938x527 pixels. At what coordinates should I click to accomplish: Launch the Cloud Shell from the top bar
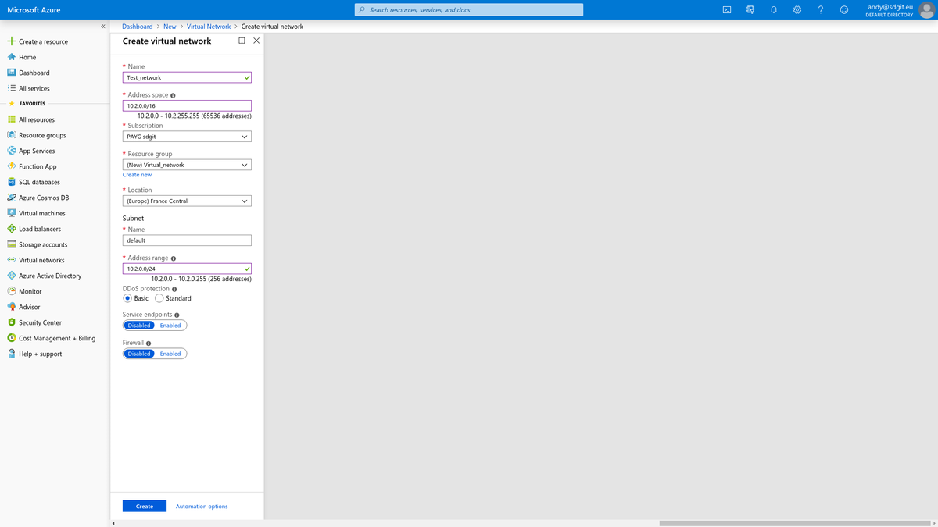tap(725, 8)
